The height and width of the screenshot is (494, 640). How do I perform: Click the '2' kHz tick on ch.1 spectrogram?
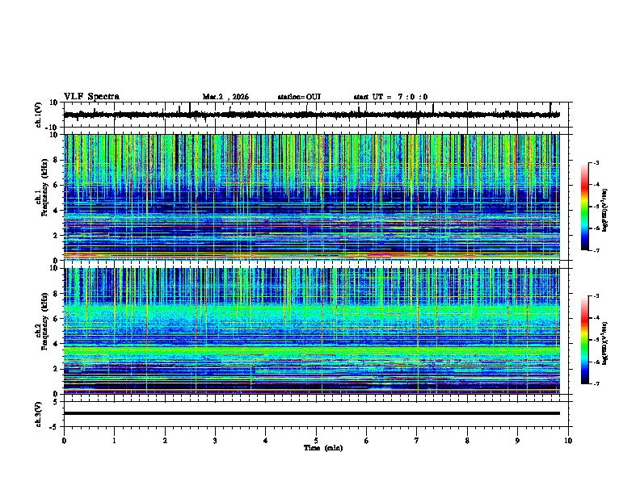click(x=56, y=236)
